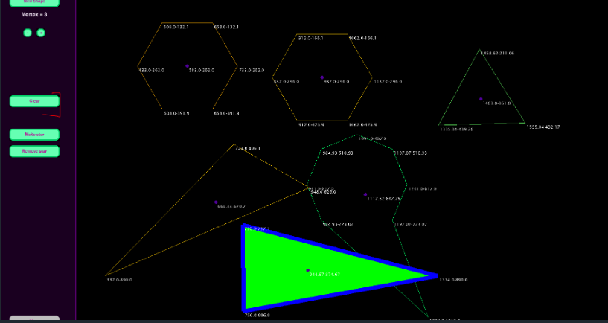Click center point of the filled green triangle

[x=307, y=270]
